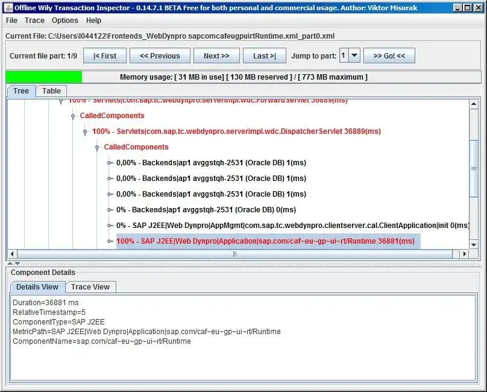Expand the third Oracle DB 1(ms) backend node
Viewport: 487px width, 392px height.
click(x=109, y=194)
